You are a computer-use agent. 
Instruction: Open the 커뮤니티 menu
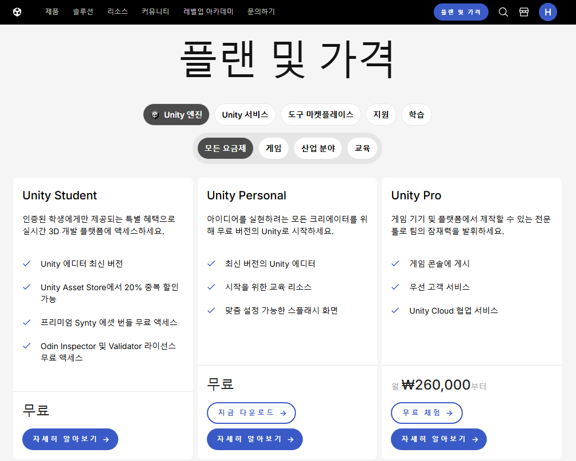(x=155, y=12)
